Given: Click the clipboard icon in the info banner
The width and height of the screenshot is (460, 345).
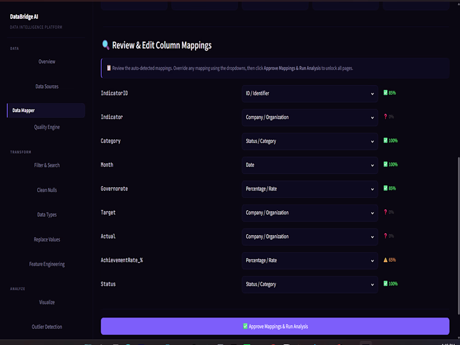Looking at the screenshot, I should click(x=109, y=68).
